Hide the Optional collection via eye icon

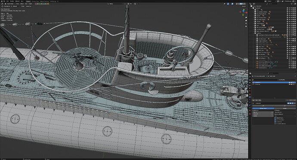pyautogui.click(x=291, y=33)
